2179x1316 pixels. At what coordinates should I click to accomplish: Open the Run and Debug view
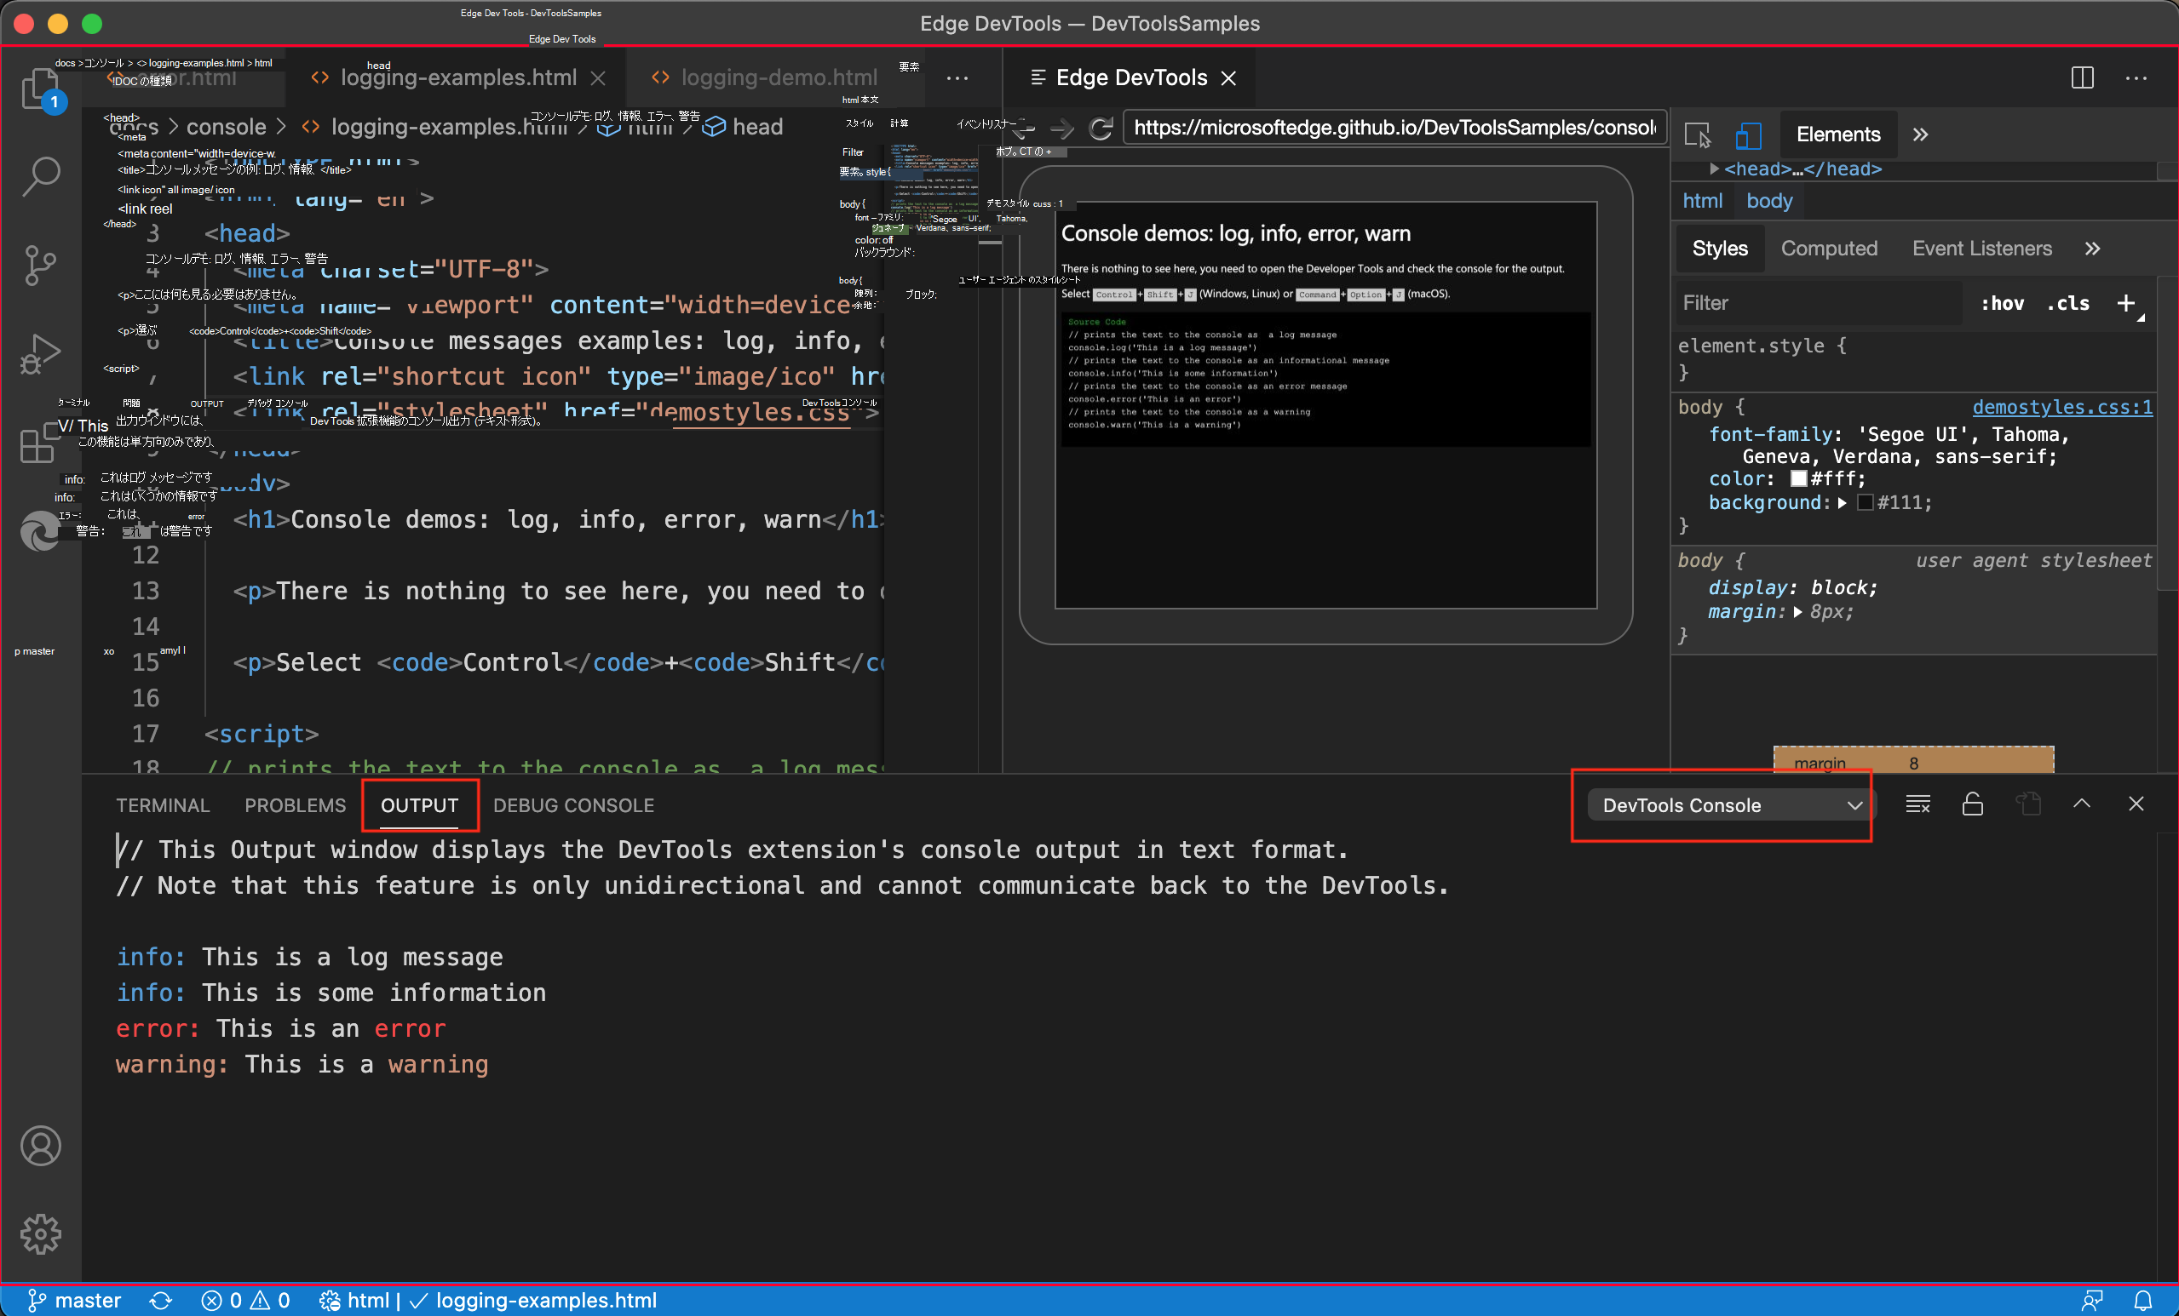(41, 352)
